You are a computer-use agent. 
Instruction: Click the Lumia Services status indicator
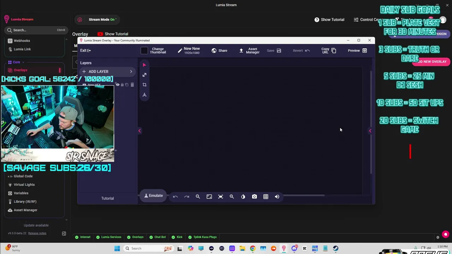[x=108, y=237]
